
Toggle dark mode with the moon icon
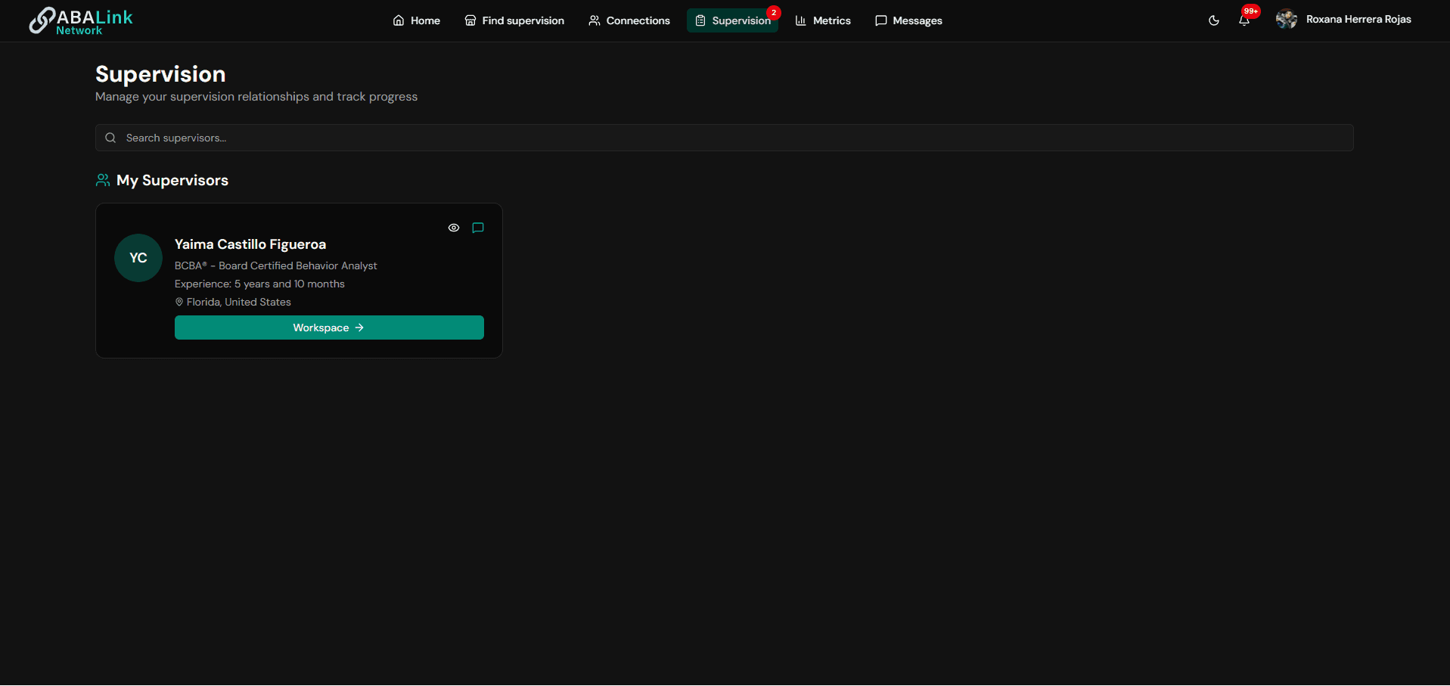tap(1214, 20)
